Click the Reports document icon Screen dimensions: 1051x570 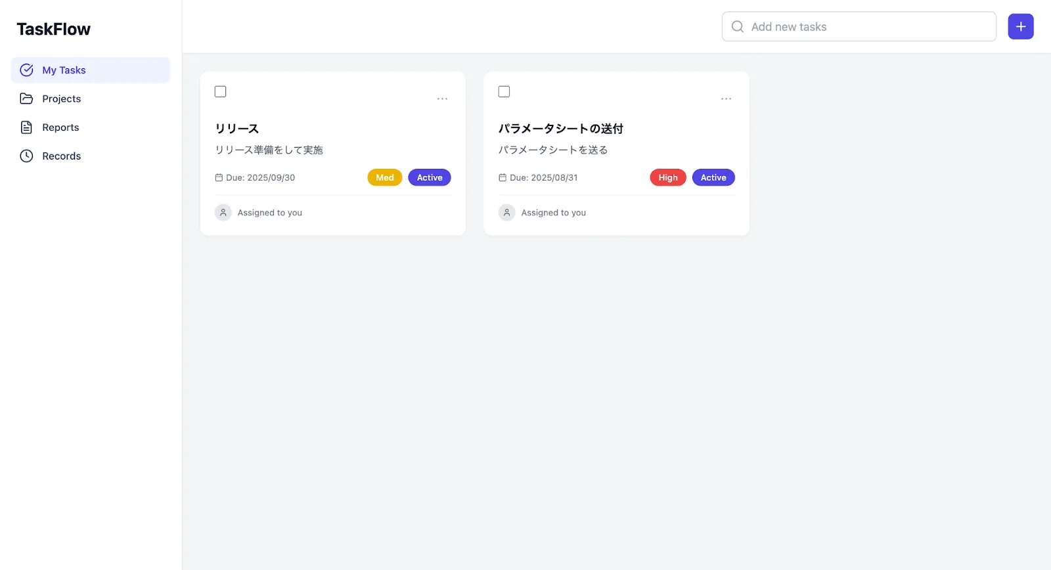[26, 127]
